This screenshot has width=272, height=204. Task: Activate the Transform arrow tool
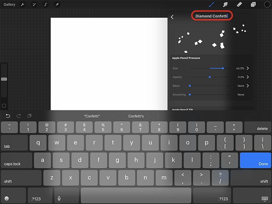click(57, 4)
